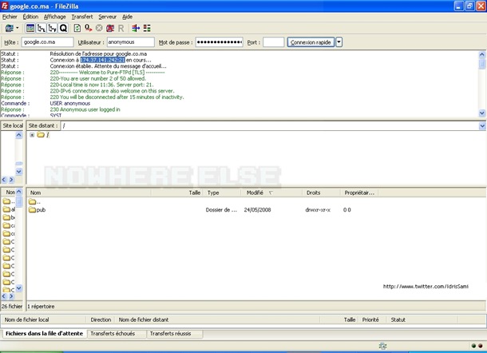Open the quick connect history dropdown
Viewport: 487px width, 353px height.
pos(339,42)
